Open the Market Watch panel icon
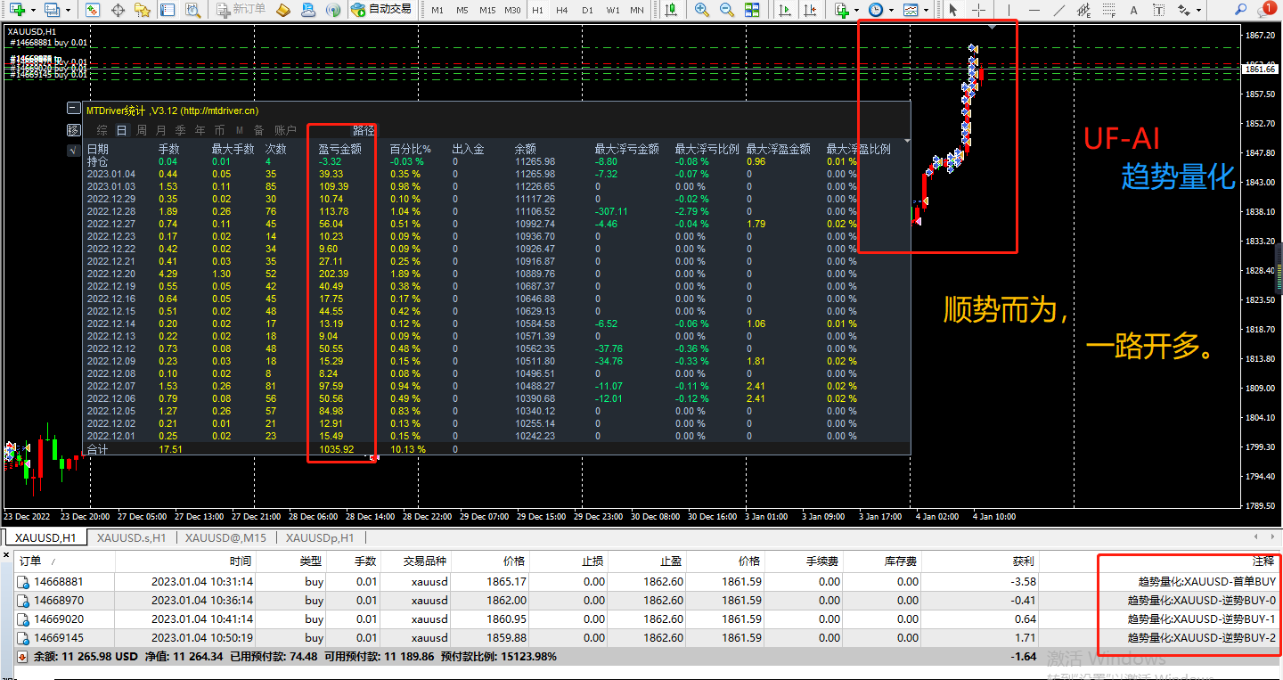This screenshot has width=1283, height=680. pyautogui.click(x=94, y=10)
